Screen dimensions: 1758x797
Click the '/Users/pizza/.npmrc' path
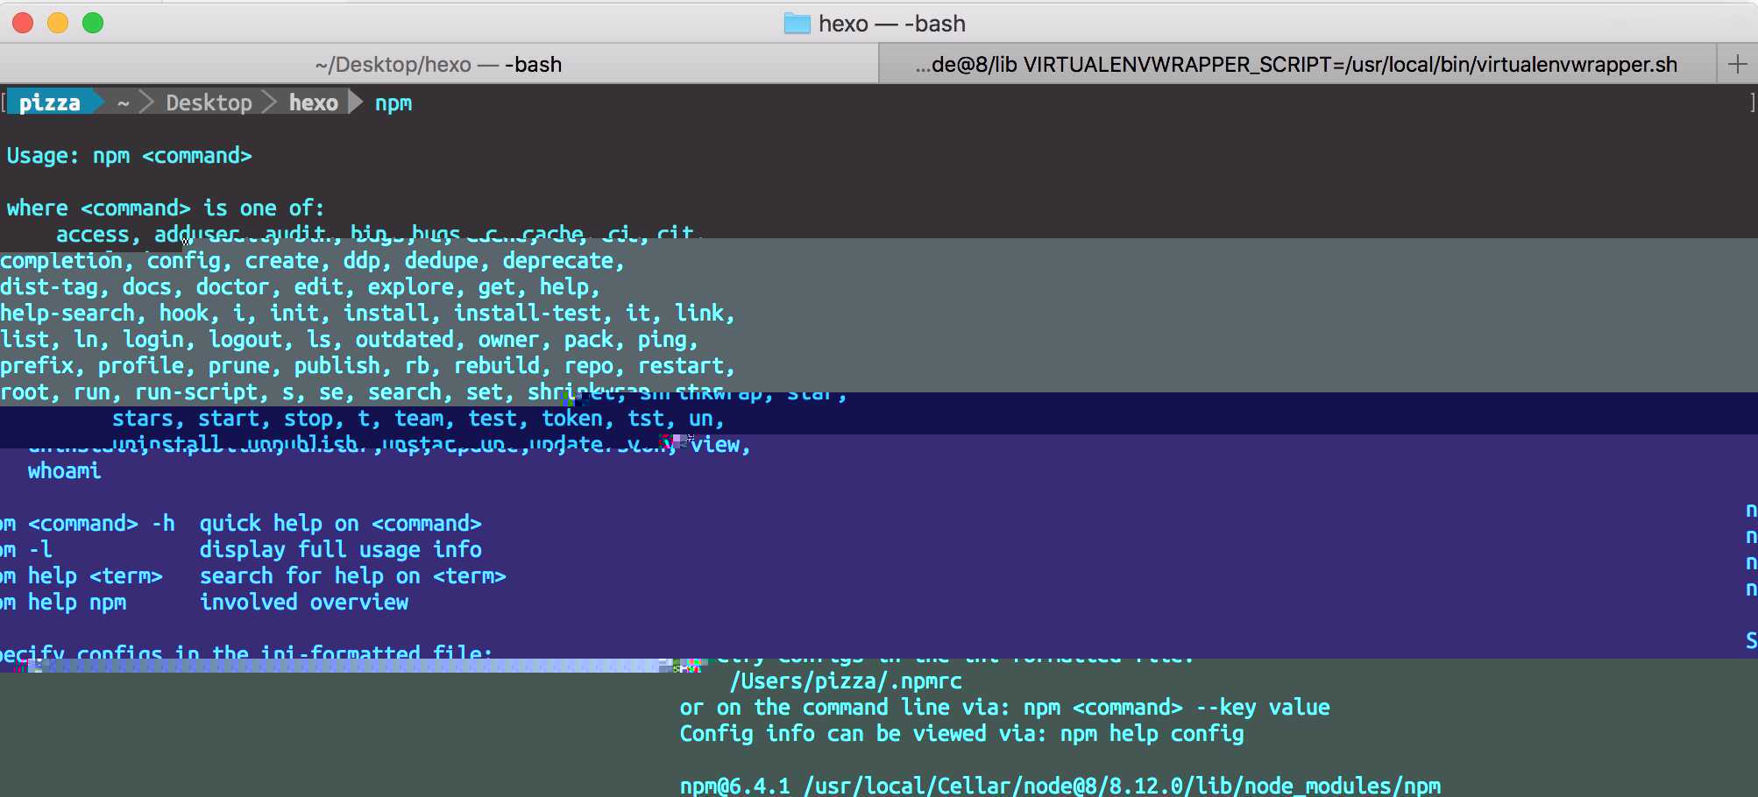tap(846, 681)
